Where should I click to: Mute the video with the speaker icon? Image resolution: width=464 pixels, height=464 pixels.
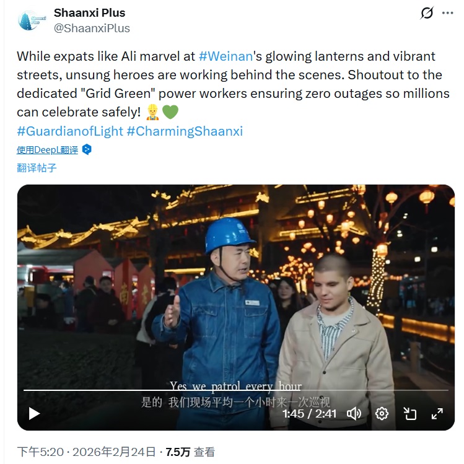(x=354, y=413)
